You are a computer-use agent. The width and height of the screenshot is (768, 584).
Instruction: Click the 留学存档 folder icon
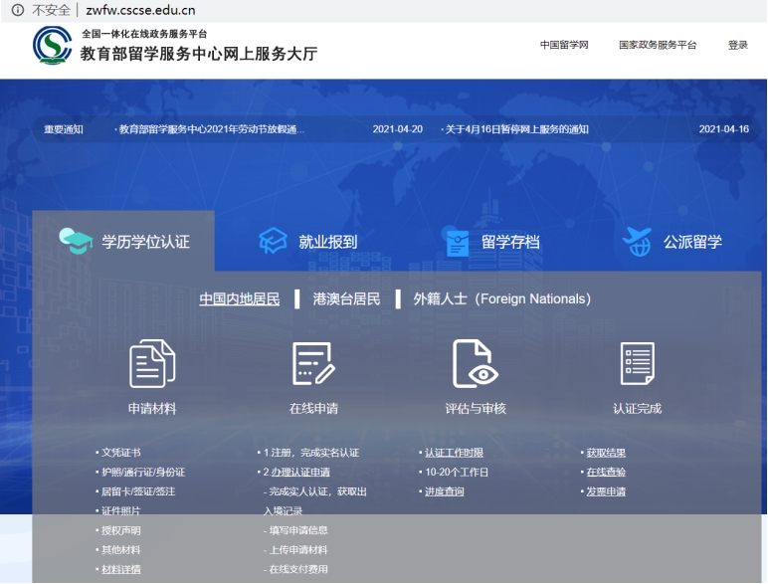click(458, 243)
